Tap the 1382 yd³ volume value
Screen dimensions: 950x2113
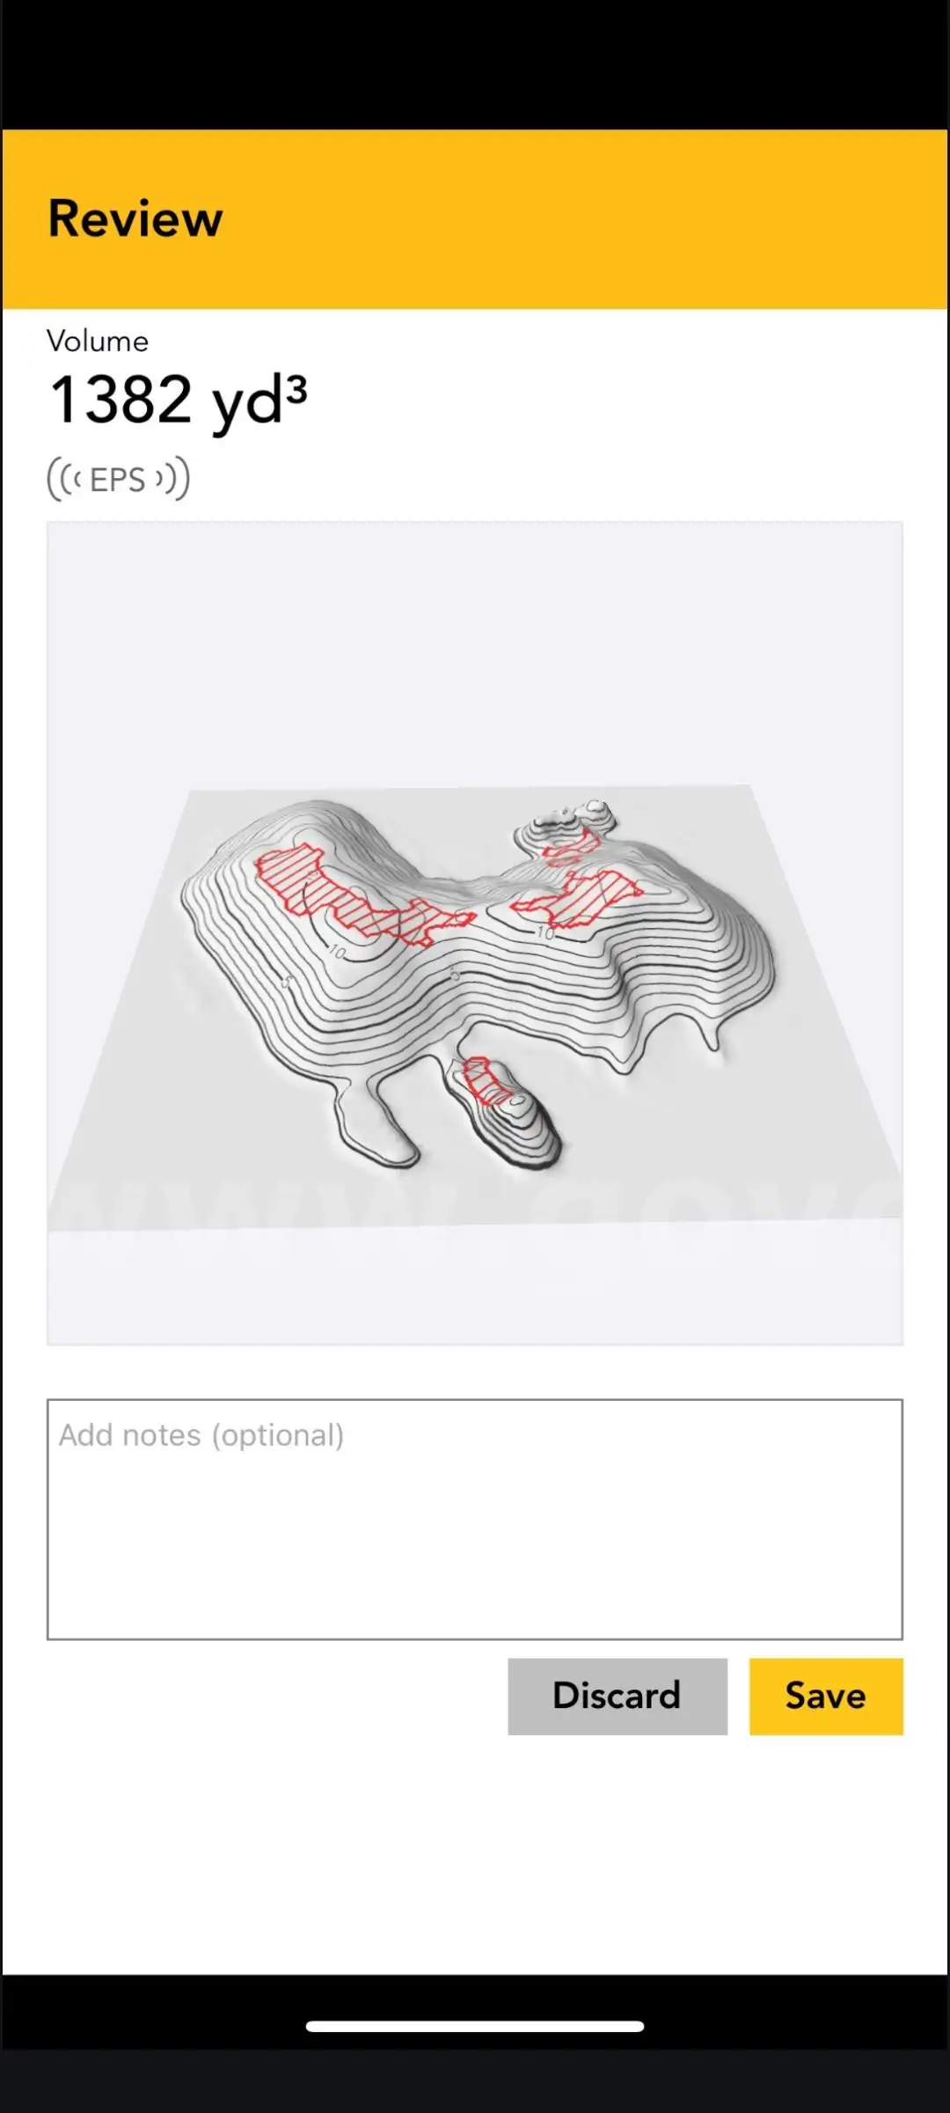point(179,399)
